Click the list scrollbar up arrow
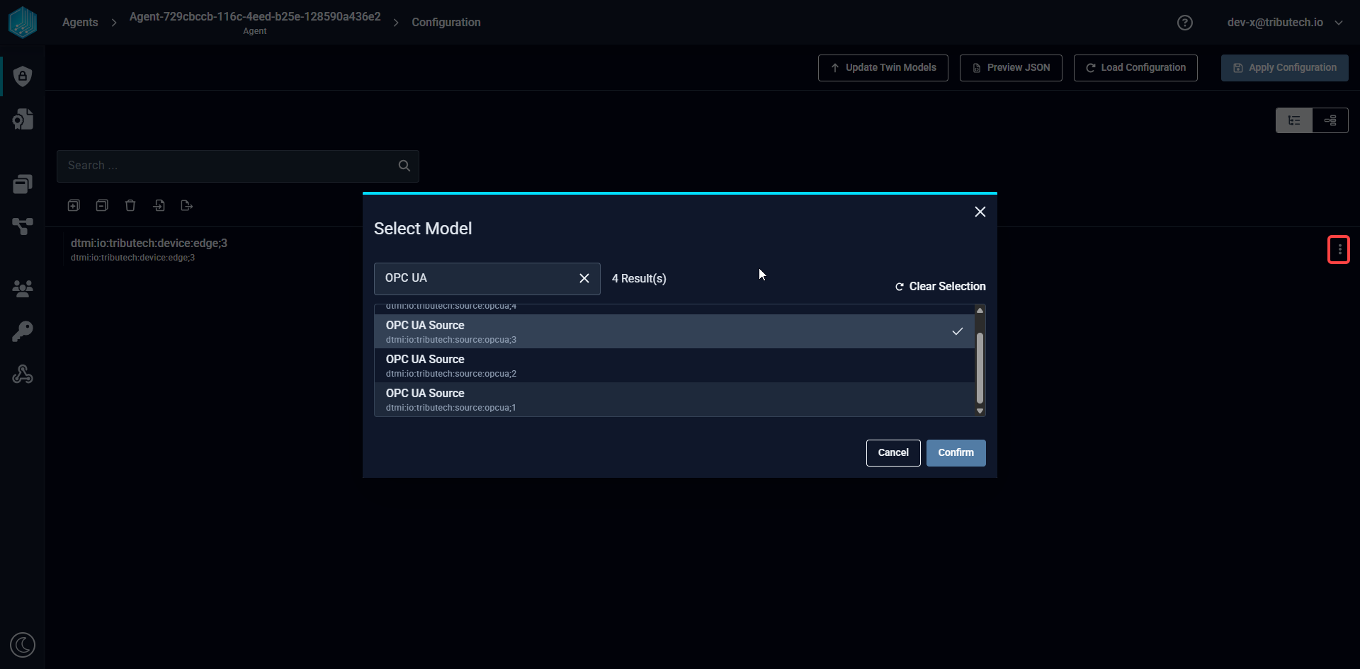This screenshot has height=669, width=1360. (x=980, y=310)
